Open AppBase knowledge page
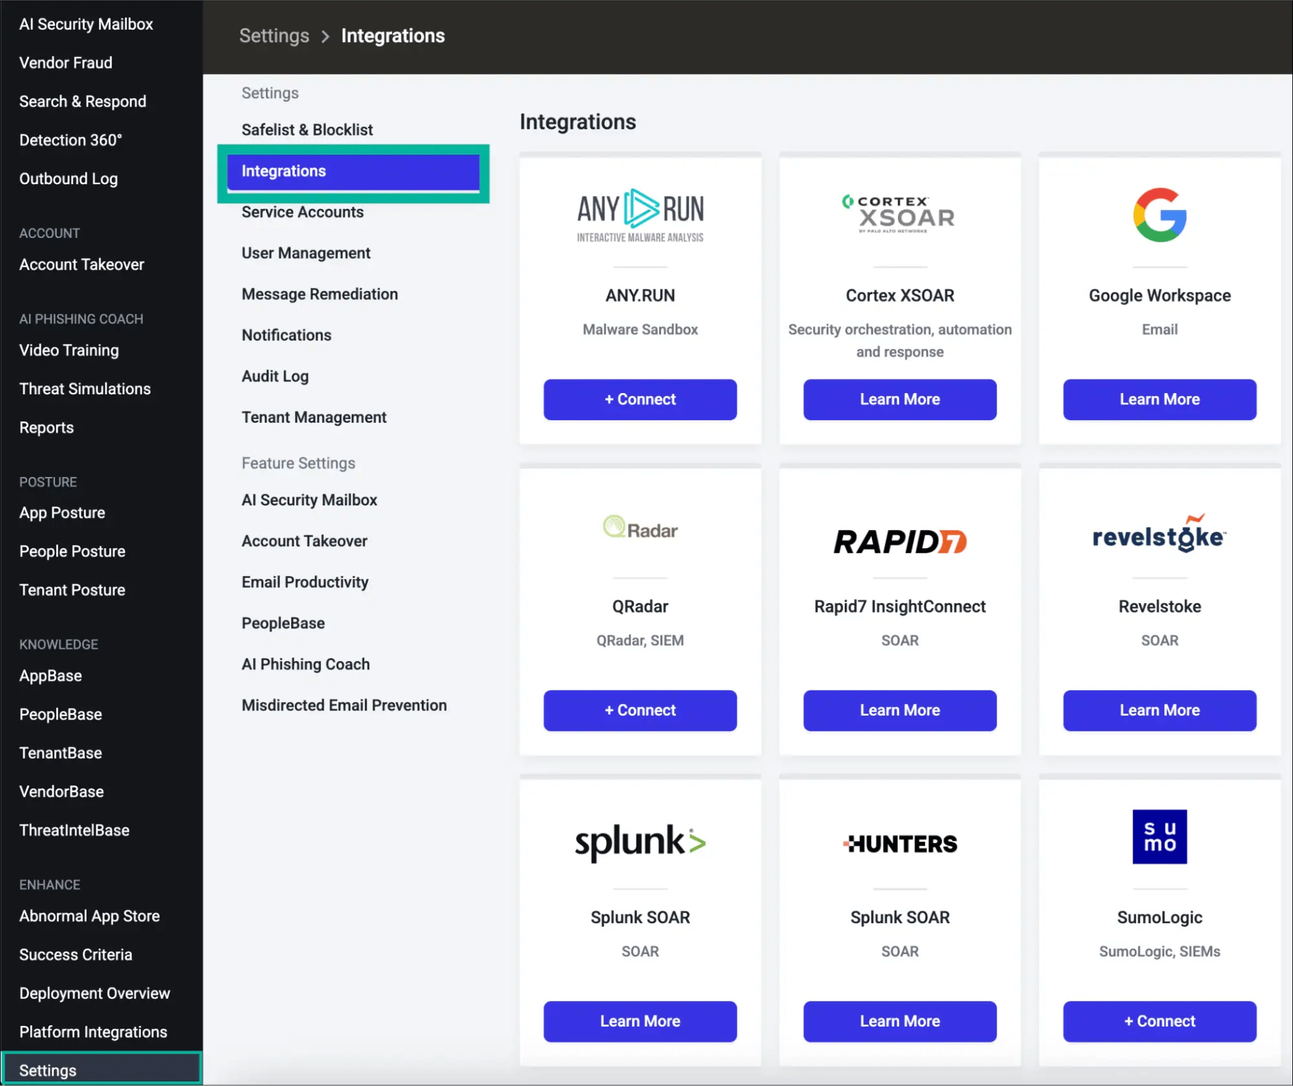Screen dimensions: 1293x1086 click(x=50, y=676)
